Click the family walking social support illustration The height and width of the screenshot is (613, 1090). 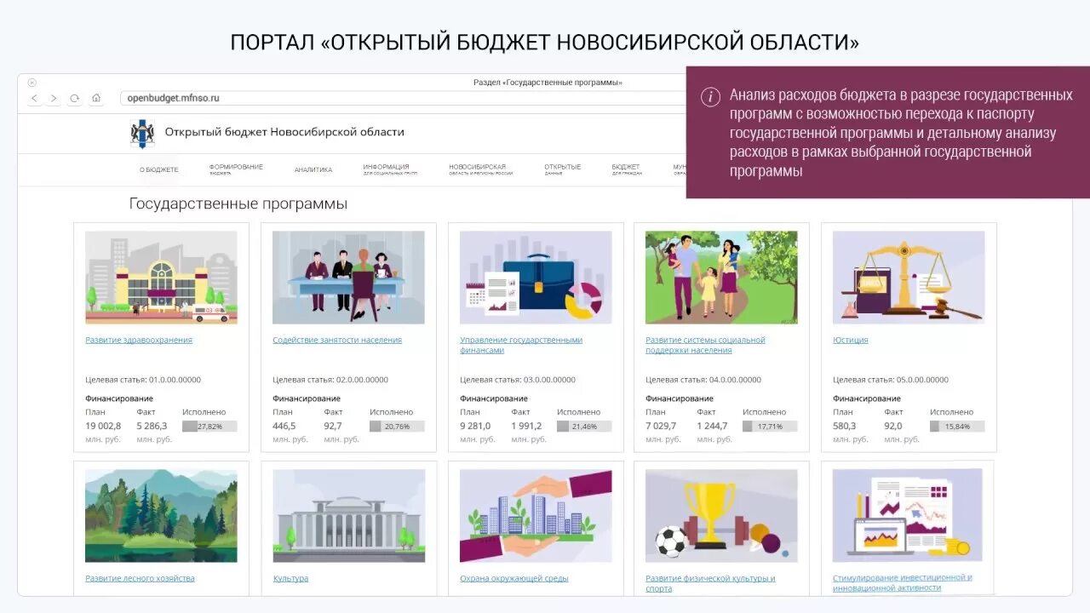coord(721,278)
